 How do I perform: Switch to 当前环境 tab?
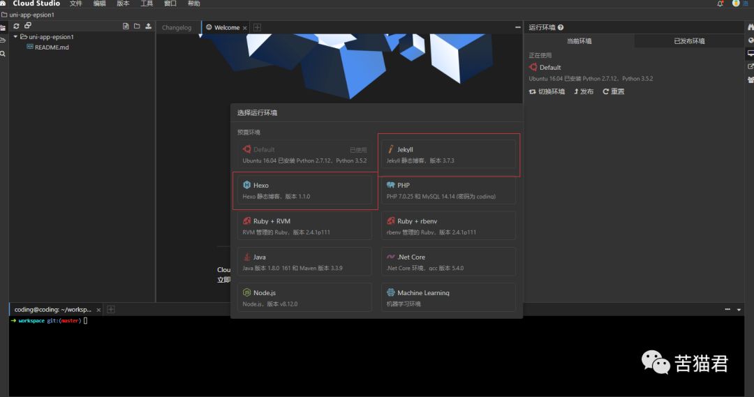coord(579,41)
